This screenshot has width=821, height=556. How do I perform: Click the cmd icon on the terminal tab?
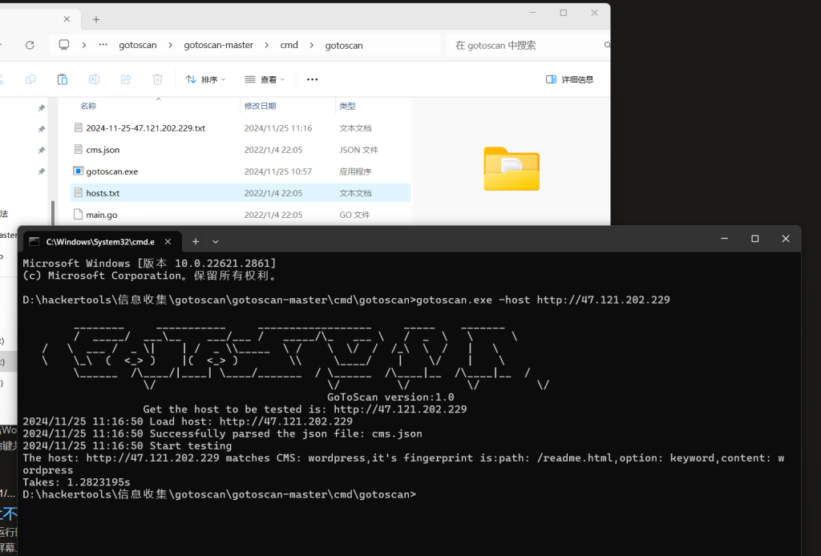coord(34,241)
